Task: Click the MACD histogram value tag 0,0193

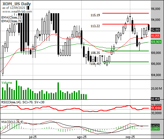Action: [155, 128]
